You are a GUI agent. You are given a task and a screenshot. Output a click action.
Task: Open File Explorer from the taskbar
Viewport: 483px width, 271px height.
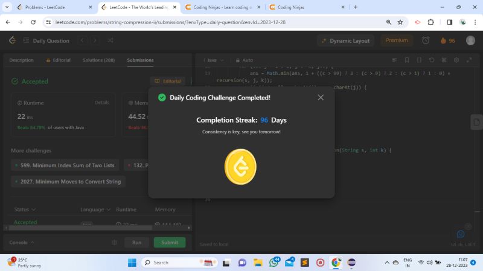click(258, 263)
